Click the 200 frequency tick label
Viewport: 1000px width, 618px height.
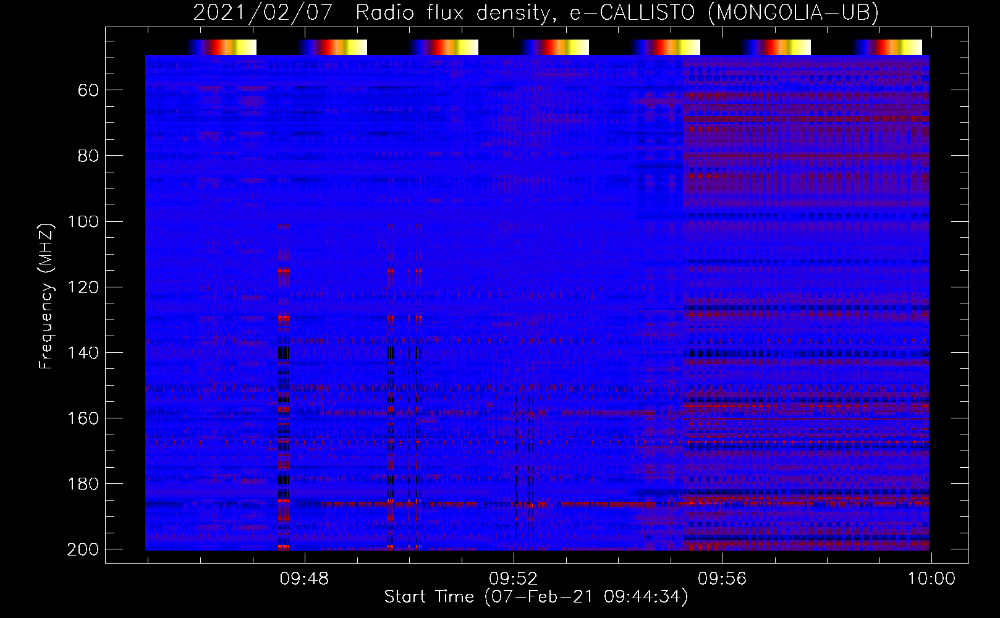point(83,549)
